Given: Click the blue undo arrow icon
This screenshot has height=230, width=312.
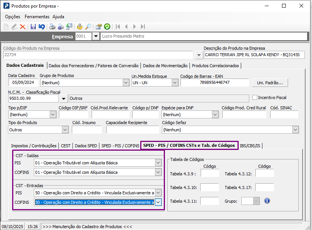Looking at the screenshot, I should (41, 27).
